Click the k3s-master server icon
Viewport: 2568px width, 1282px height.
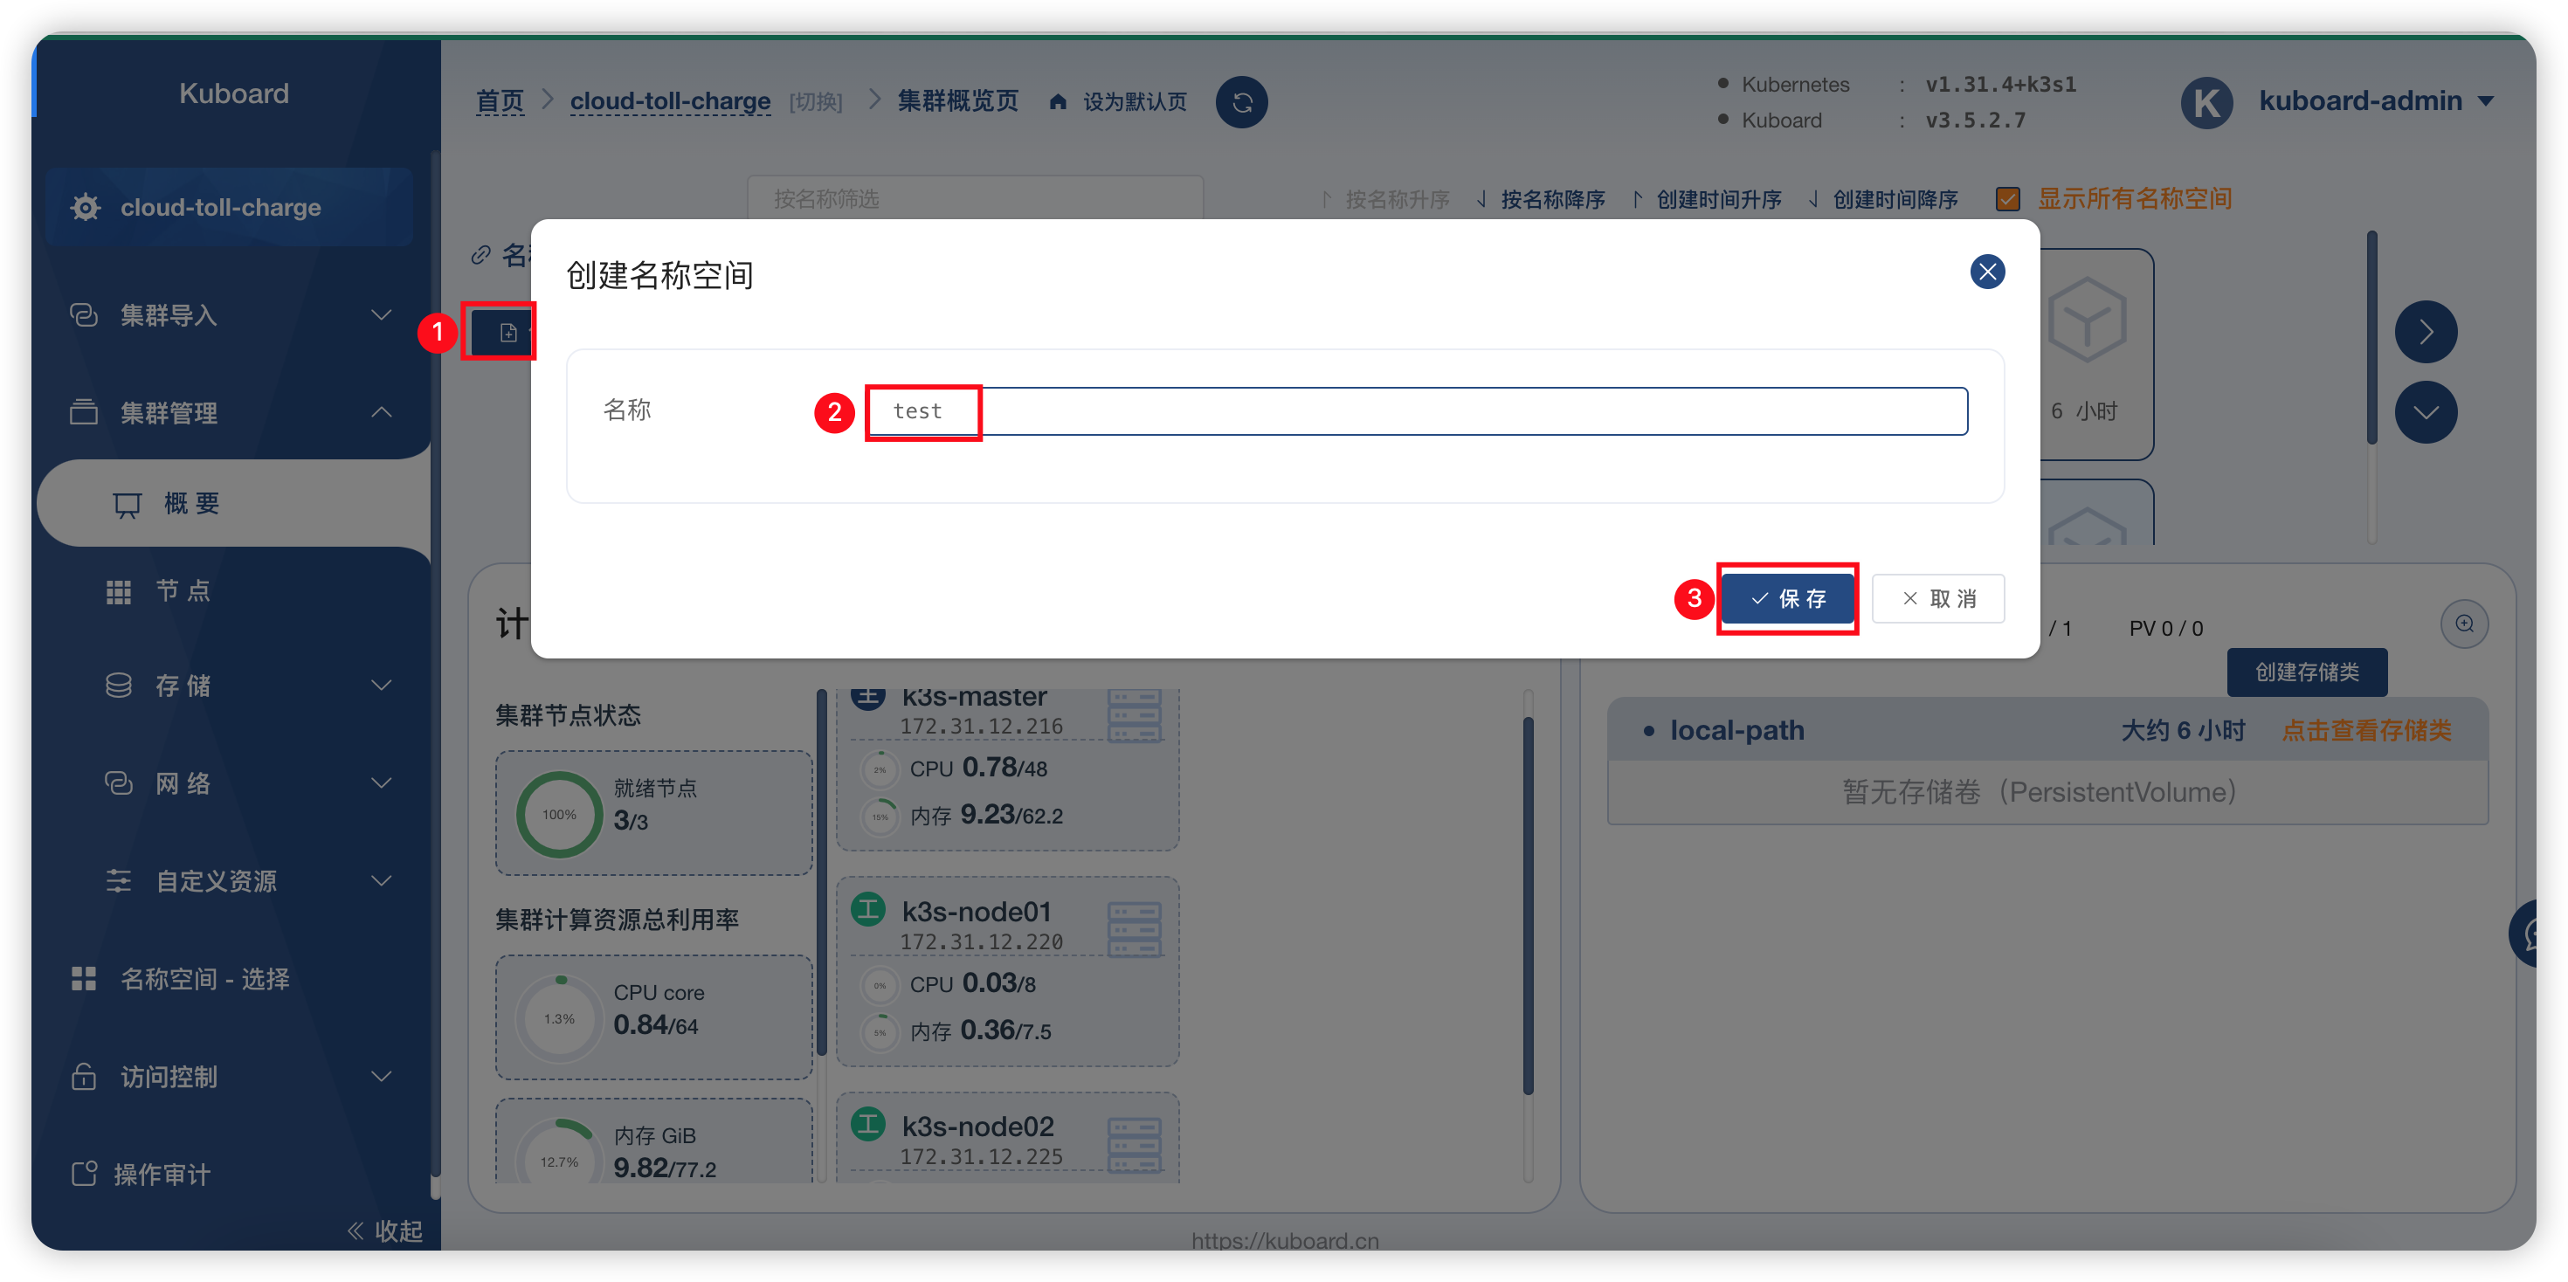click(x=1135, y=714)
